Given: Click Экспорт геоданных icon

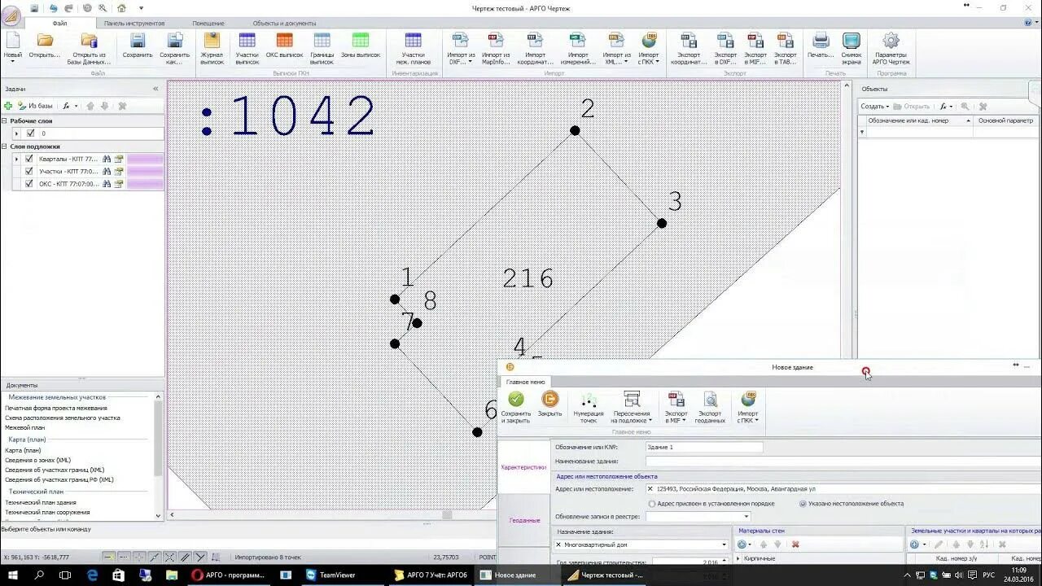Looking at the screenshot, I should tap(710, 407).
